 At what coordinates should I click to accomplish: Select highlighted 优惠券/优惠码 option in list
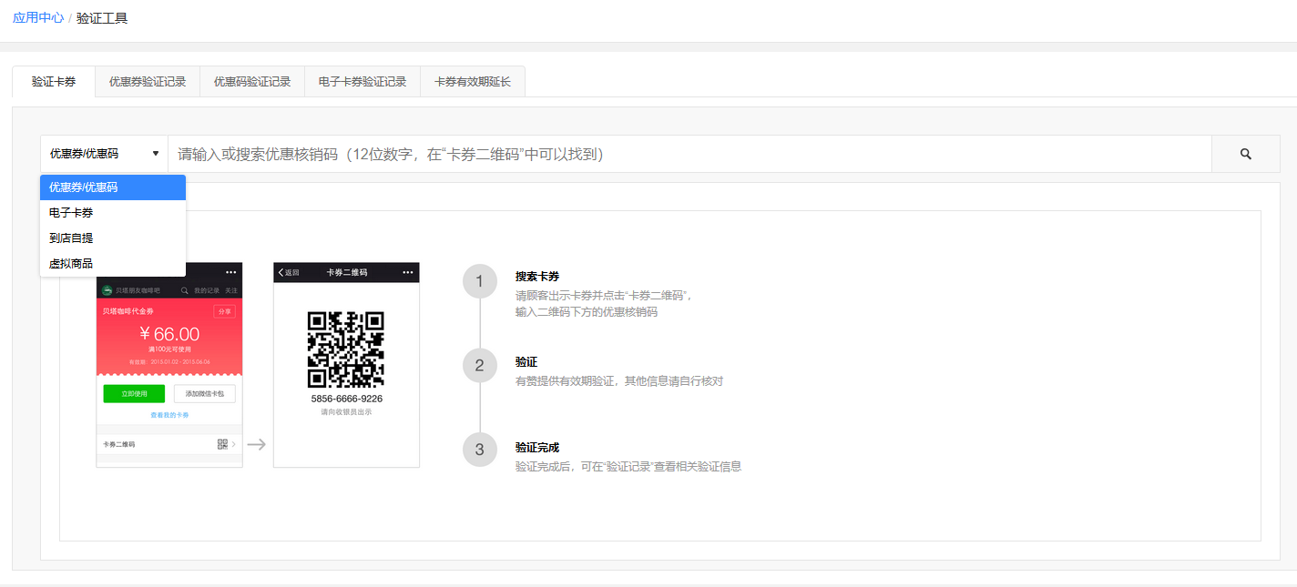[84, 187]
